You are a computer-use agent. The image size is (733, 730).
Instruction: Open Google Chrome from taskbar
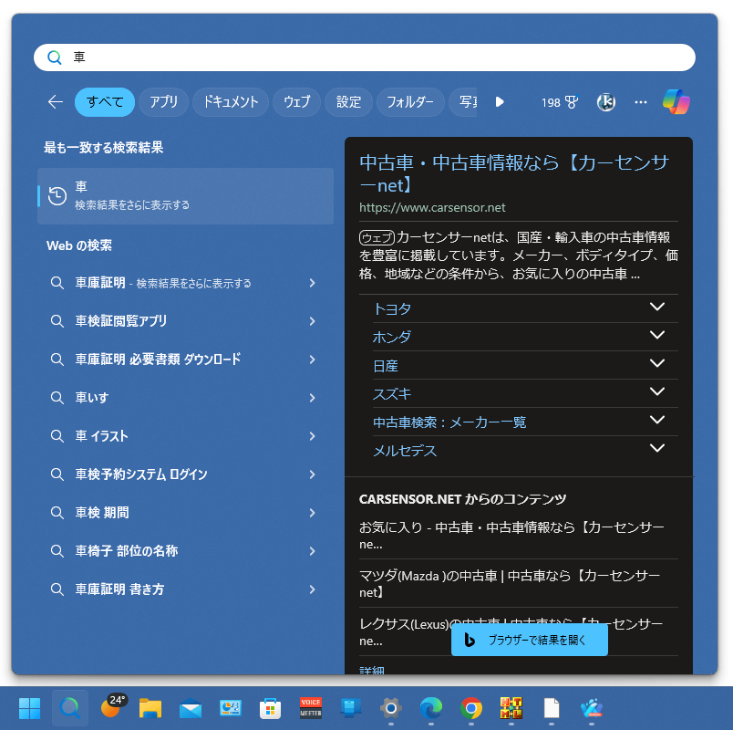coord(471,708)
